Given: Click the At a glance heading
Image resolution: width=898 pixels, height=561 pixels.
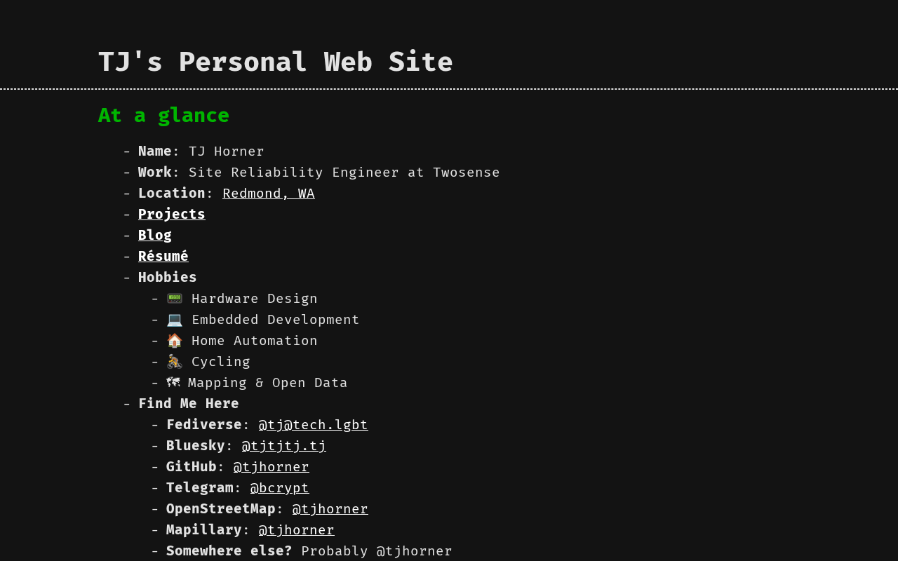Looking at the screenshot, I should coord(163,116).
